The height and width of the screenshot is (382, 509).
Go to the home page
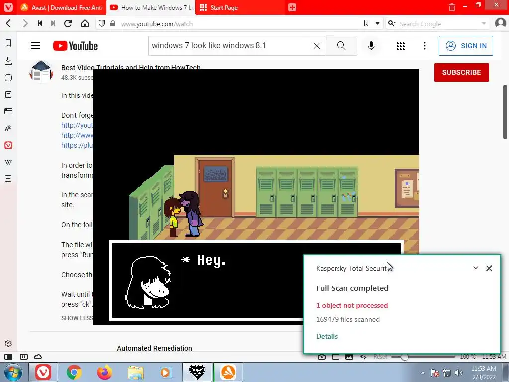(x=85, y=24)
